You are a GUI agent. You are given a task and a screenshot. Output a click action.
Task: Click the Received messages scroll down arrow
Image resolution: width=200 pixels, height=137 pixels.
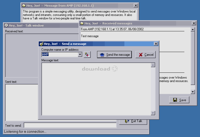[193, 92]
